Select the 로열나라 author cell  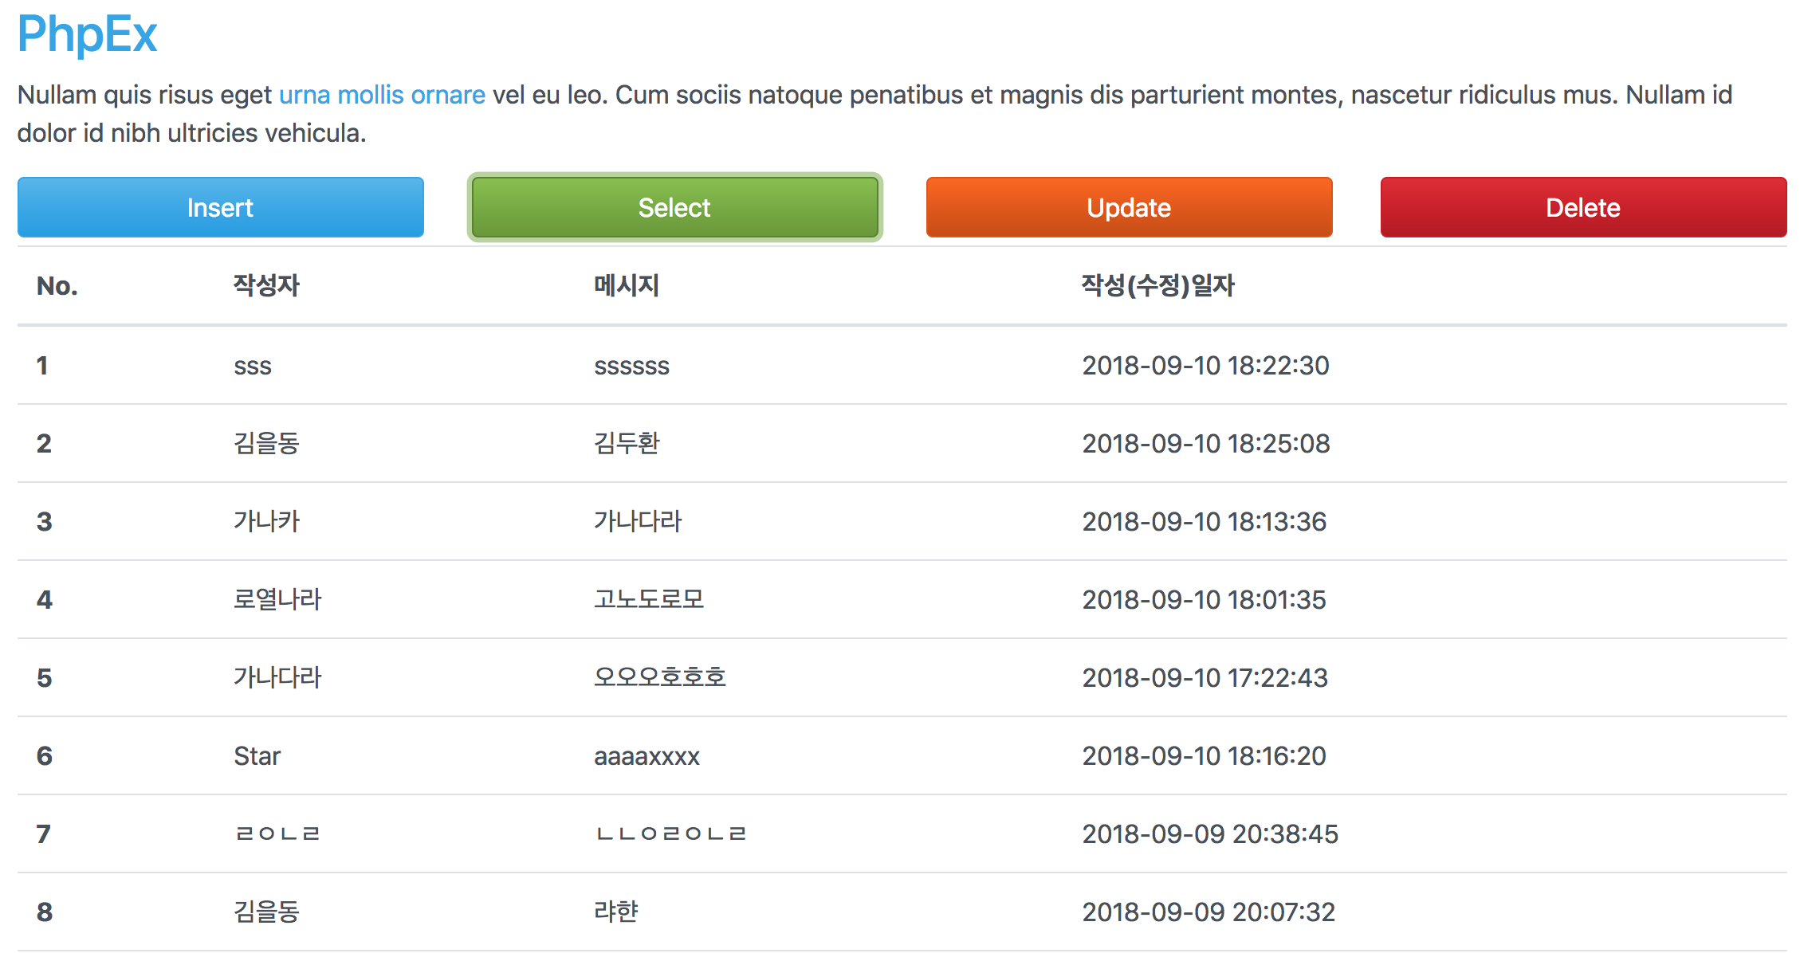pos(277,599)
